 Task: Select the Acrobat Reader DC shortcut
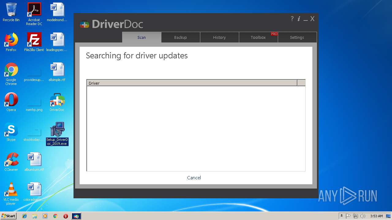coord(34,14)
